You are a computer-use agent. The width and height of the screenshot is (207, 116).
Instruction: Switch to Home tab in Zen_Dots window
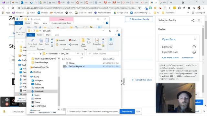click(x=39, y=35)
